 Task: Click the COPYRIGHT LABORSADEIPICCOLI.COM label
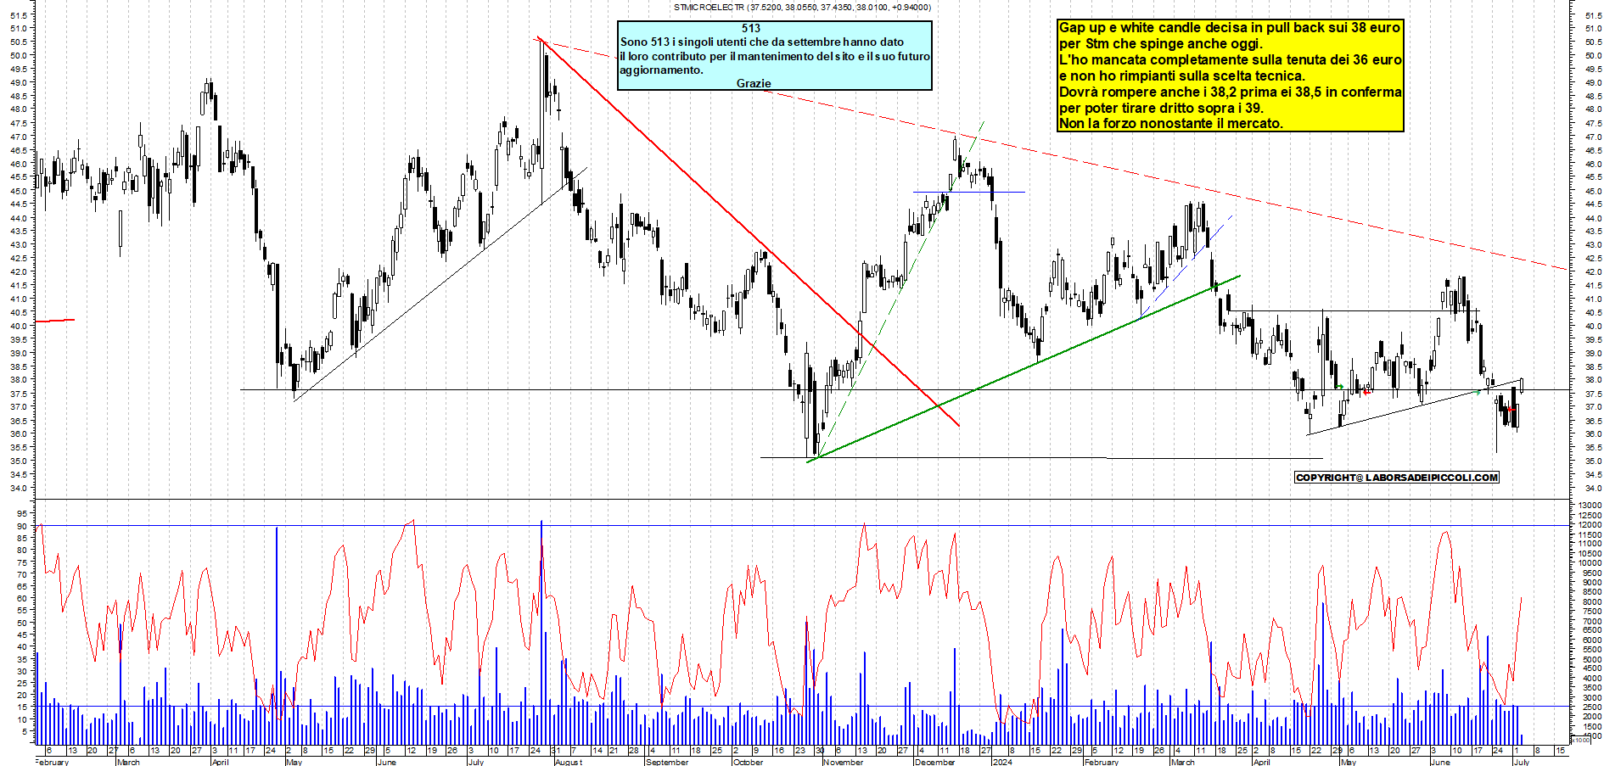coord(1397,478)
